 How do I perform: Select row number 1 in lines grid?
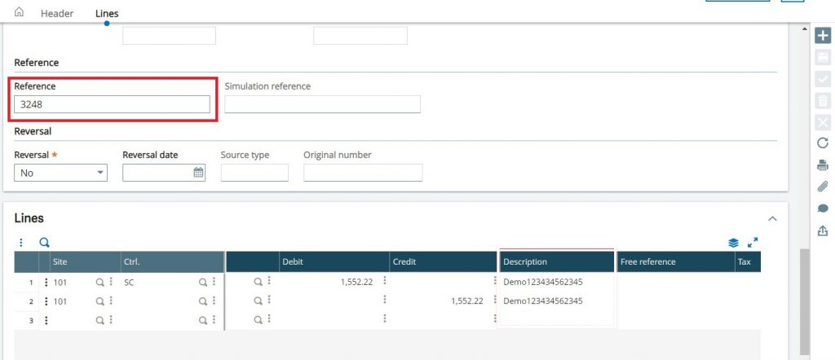tap(31, 283)
